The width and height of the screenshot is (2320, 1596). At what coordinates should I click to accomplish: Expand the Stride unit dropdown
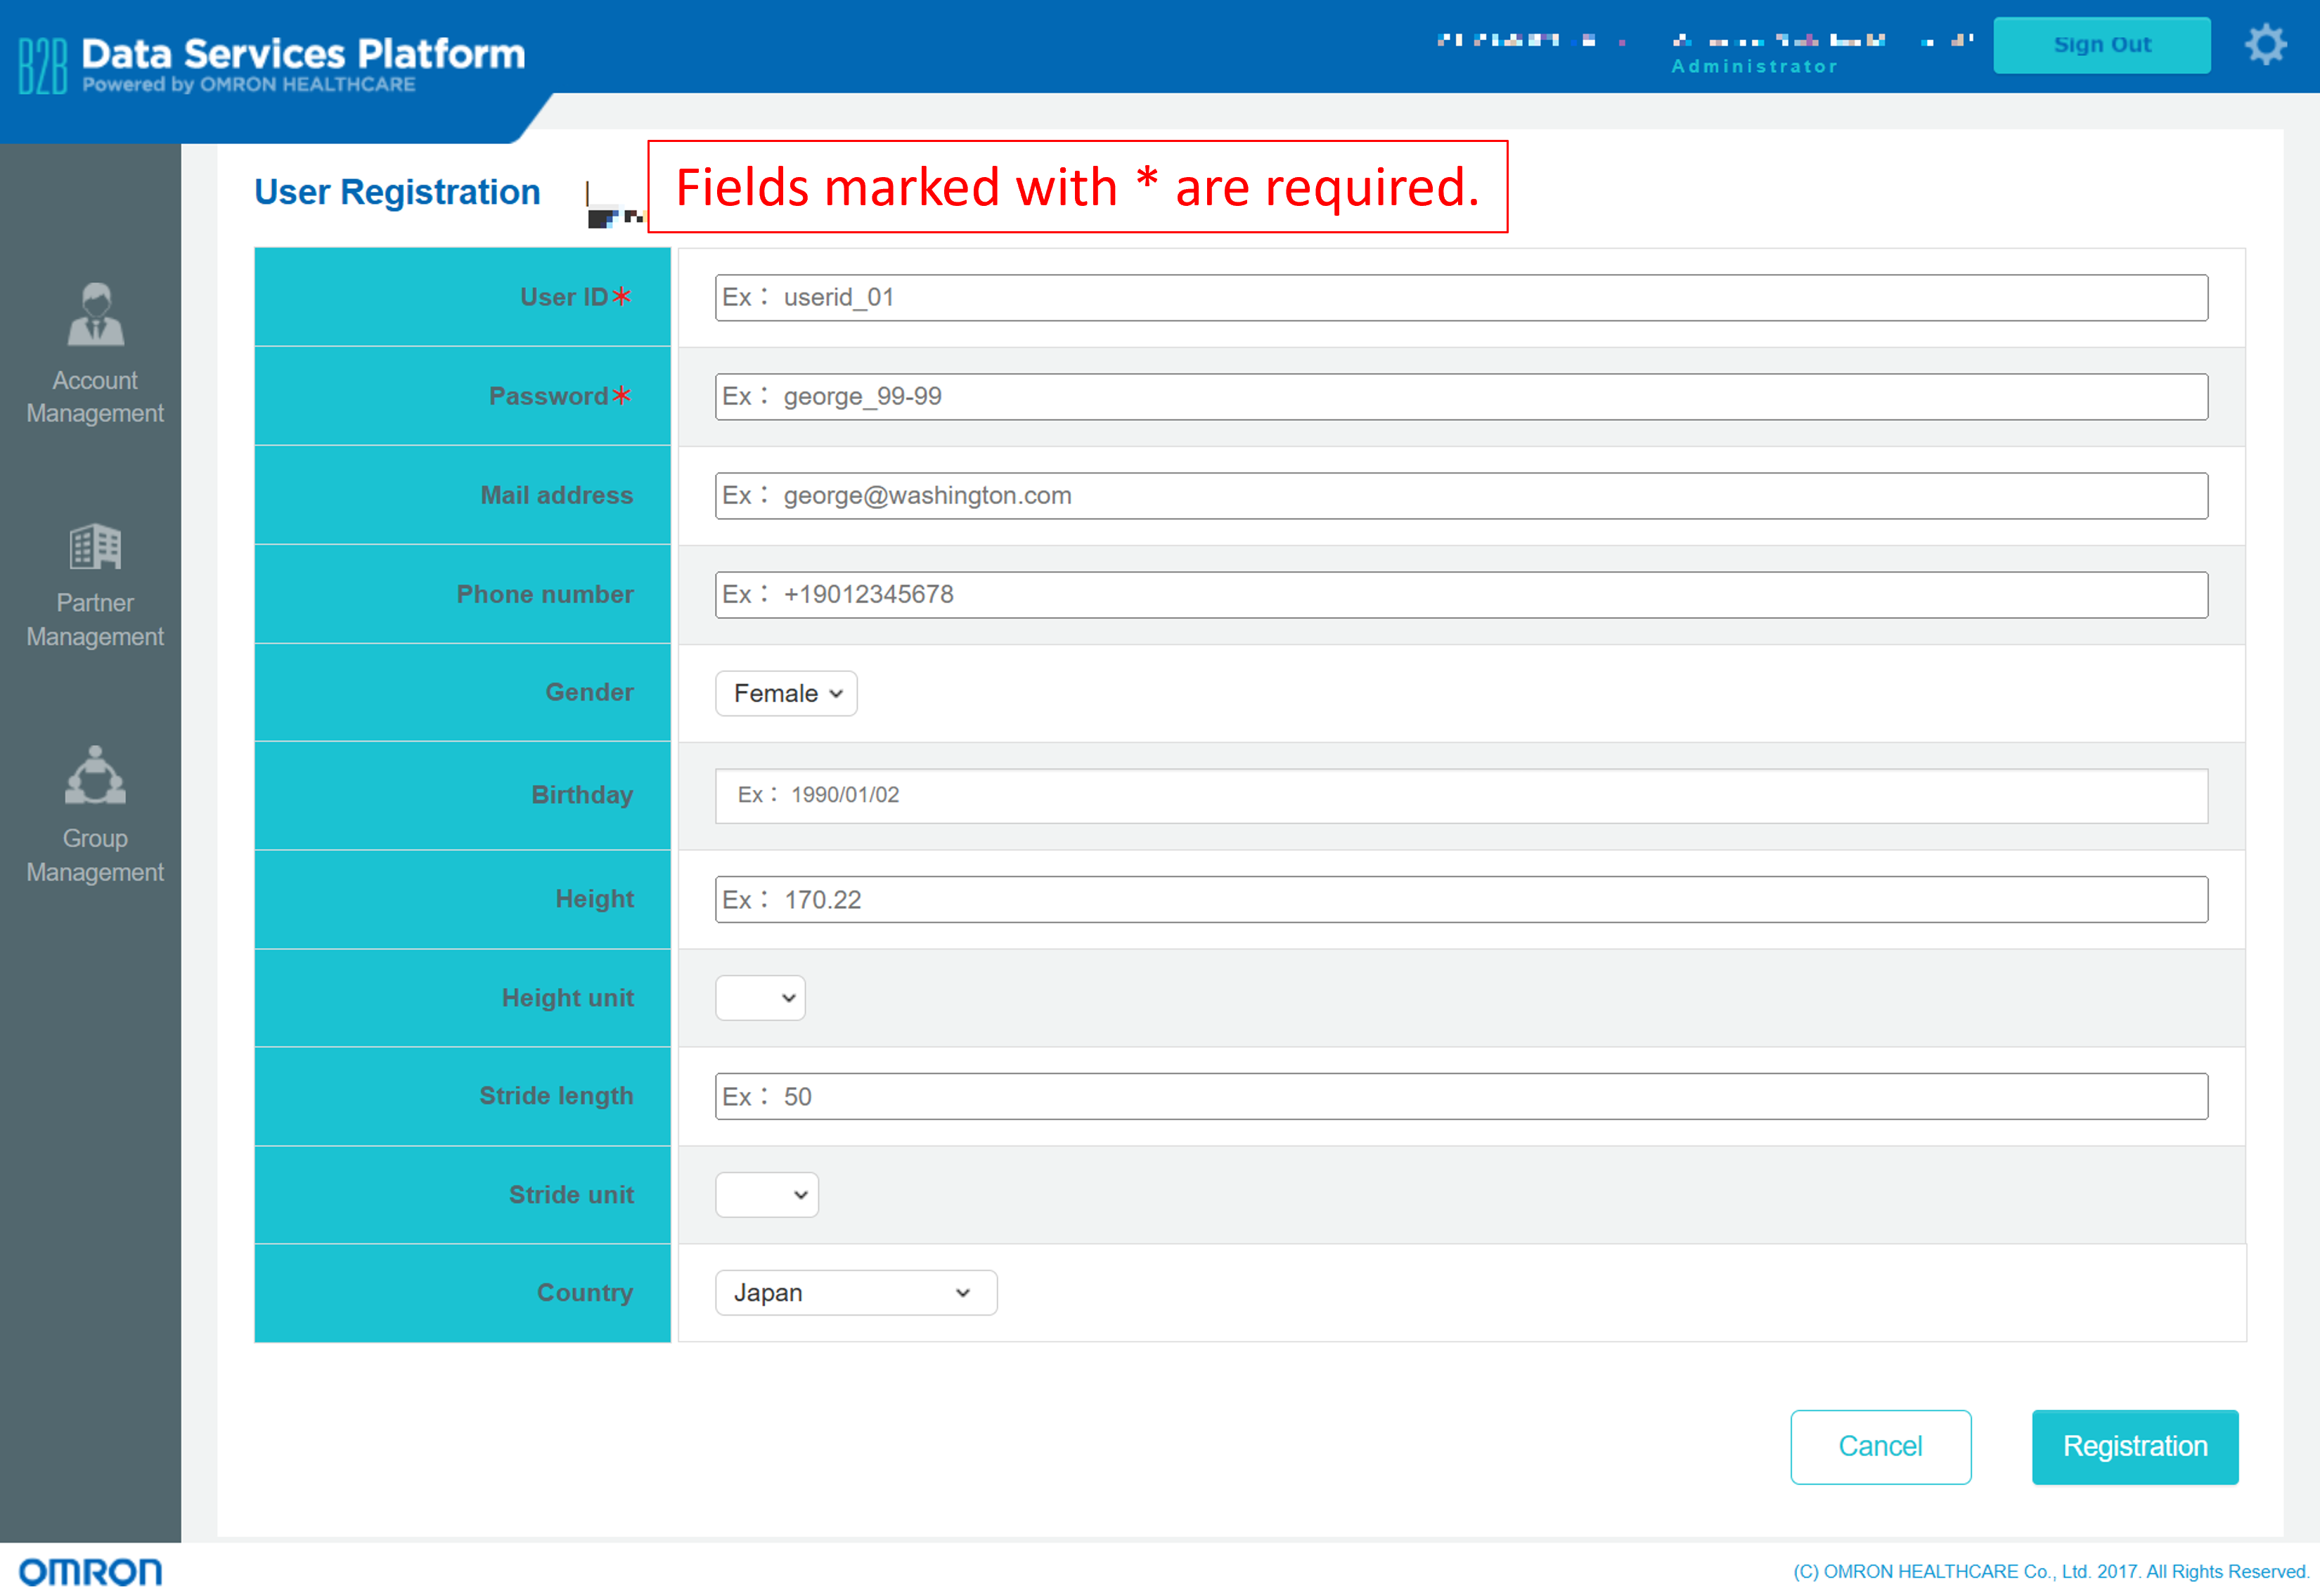click(x=766, y=1195)
